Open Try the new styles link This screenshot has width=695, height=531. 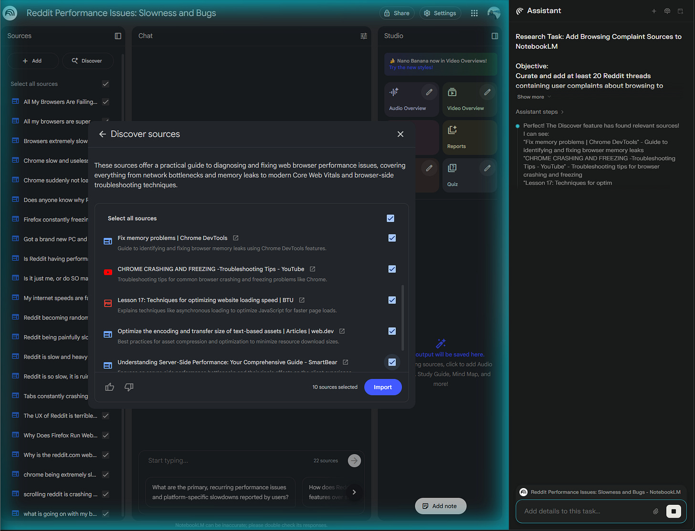411,68
